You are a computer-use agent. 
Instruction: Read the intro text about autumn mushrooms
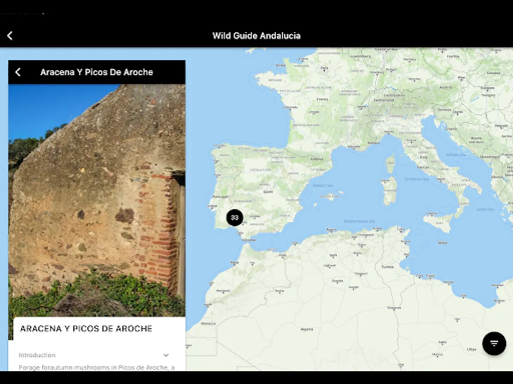pyautogui.click(x=97, y=367)
